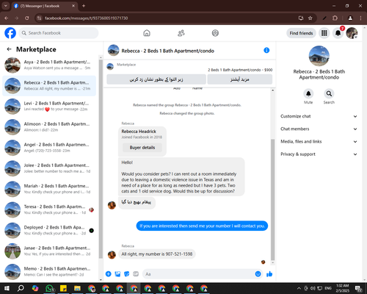
Task: Open browser extensions puzzle icon
Action: coord(335,18)
